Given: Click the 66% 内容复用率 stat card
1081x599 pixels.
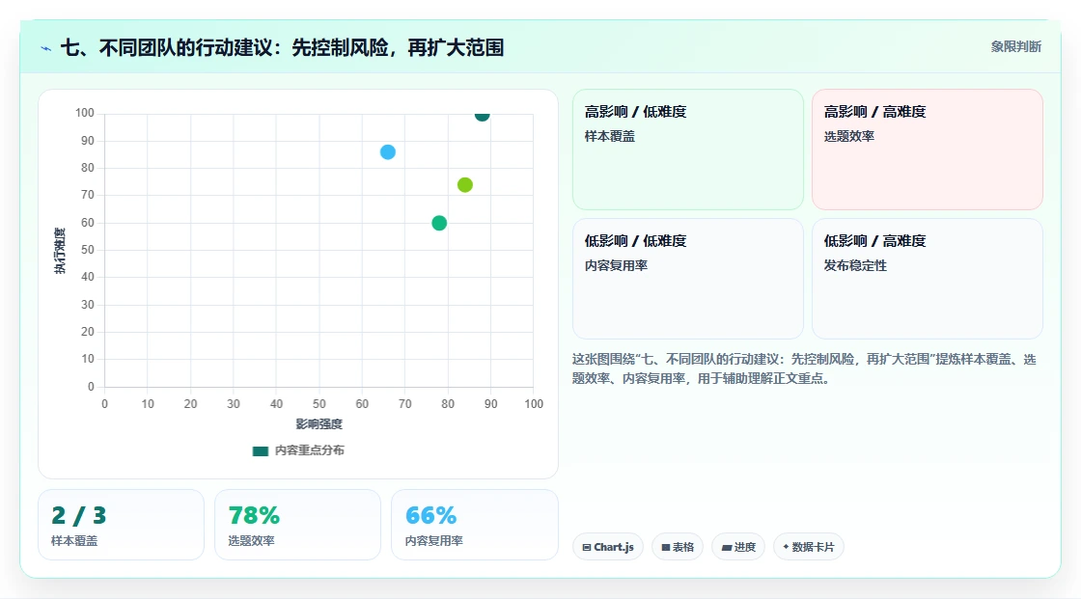Looking at the screenshot, I should (x=474, y=525).
